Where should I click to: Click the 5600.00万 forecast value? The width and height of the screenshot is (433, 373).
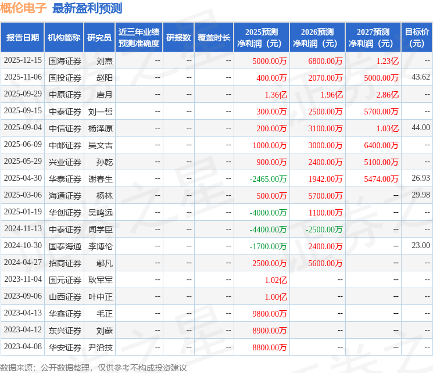coord(325,263)
